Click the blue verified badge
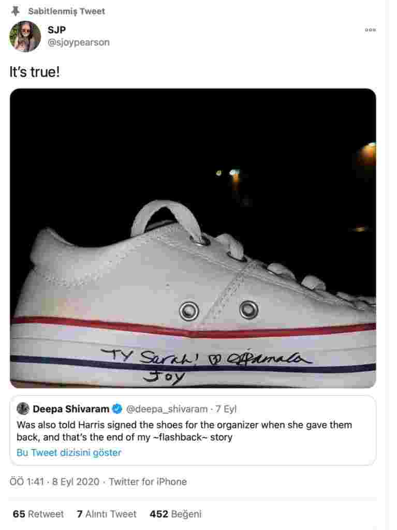Viewport: 397px width, 530px height. 117,409
